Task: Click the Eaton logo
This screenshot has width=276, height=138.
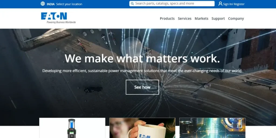Action: pos(54,16)
